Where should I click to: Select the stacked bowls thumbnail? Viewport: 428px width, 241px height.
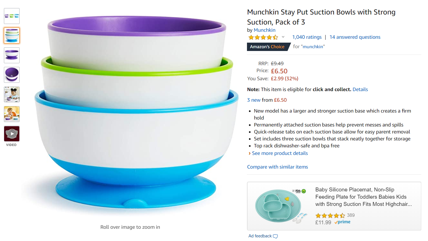[x=12, y=35]
